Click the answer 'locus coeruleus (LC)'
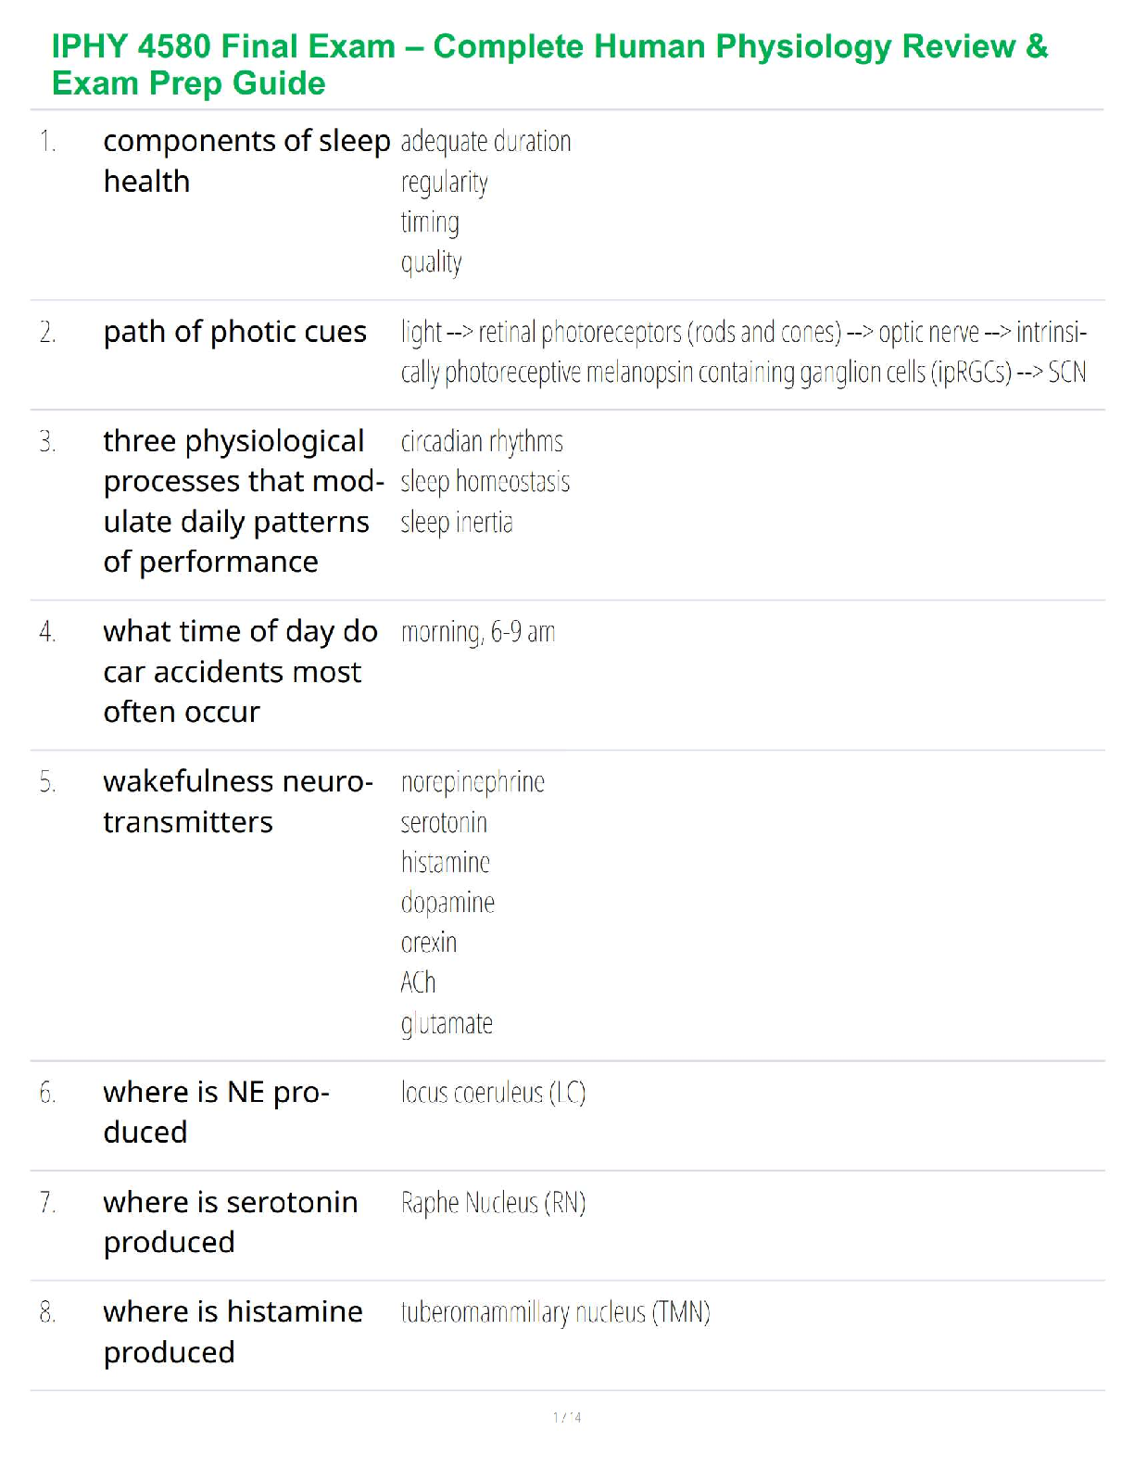The image size is (1134, 1468). (x=493, y=1093)
